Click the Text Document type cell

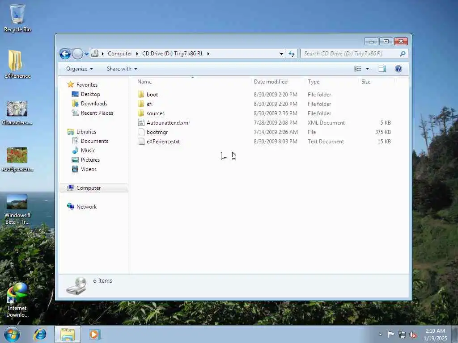coord(326,142)
